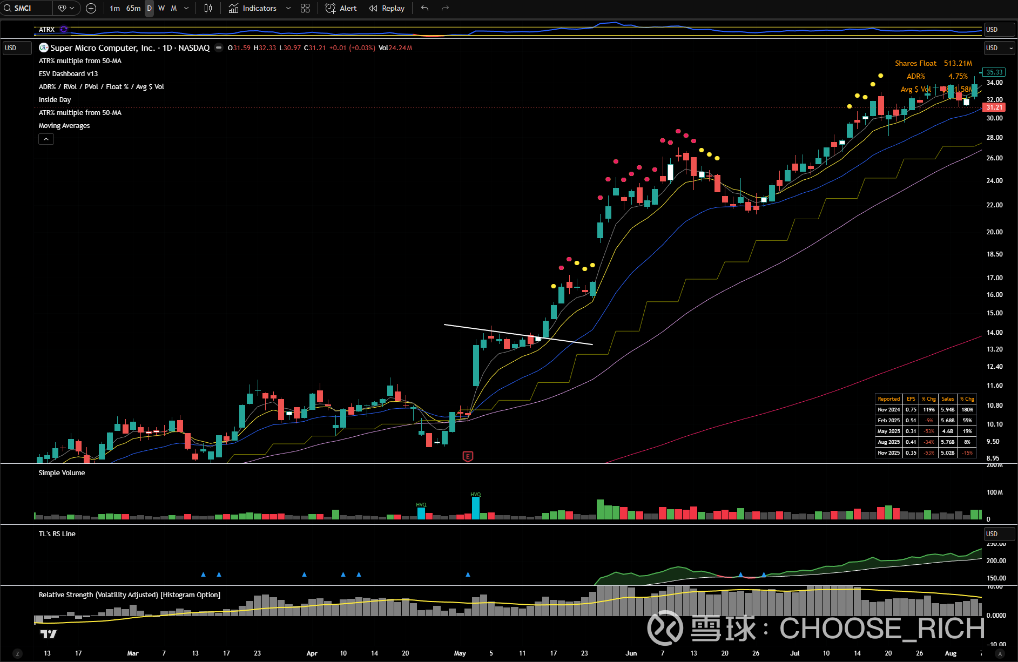Click the Jun label on the time axis
This screenshot has height=662, width=1018.
point(631,653)
